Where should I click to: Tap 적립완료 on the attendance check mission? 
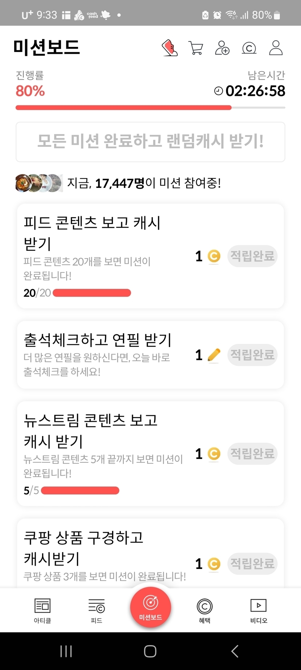coord(252,355)
